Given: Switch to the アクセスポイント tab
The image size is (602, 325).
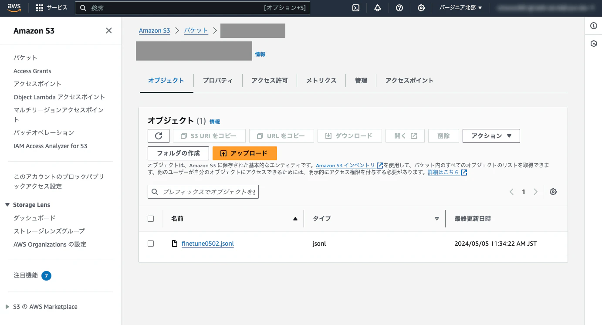Looking at the screenshot, I should 409,81.
